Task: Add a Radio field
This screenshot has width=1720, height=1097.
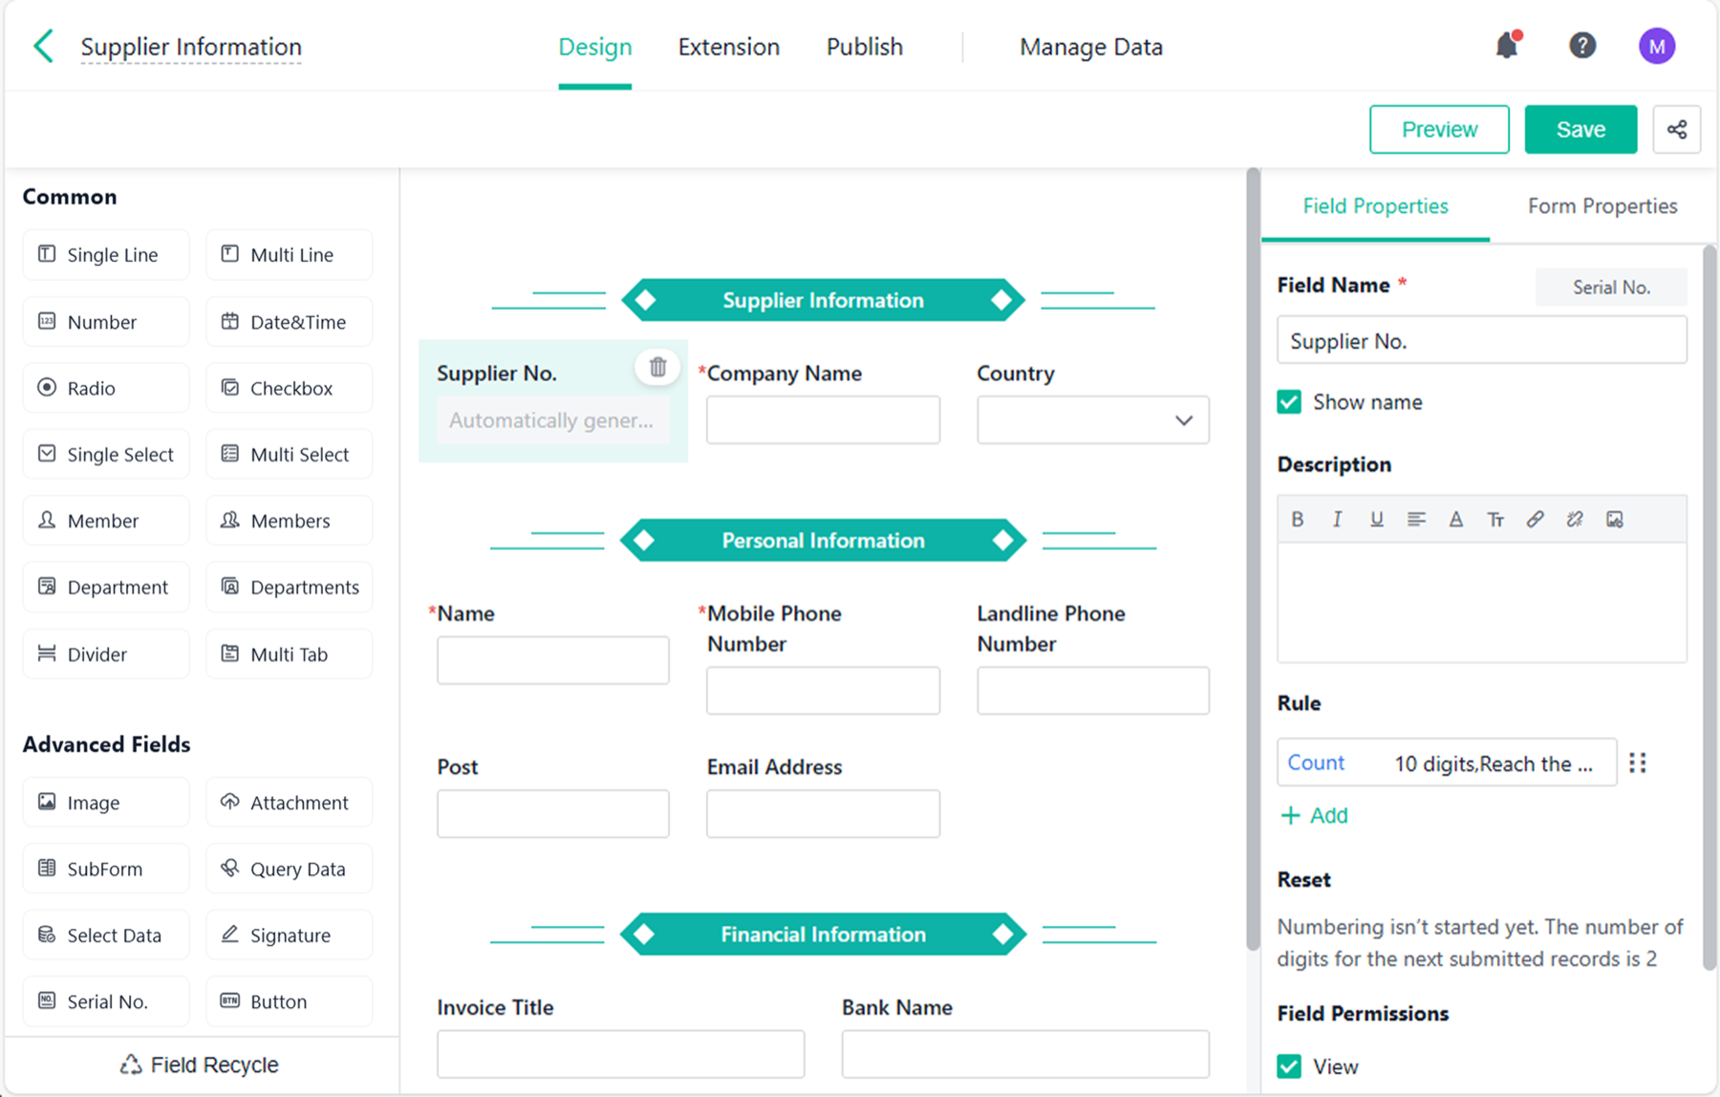Action: point(106,388)
